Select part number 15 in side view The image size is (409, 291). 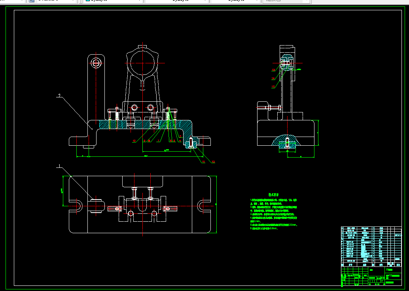273,86
